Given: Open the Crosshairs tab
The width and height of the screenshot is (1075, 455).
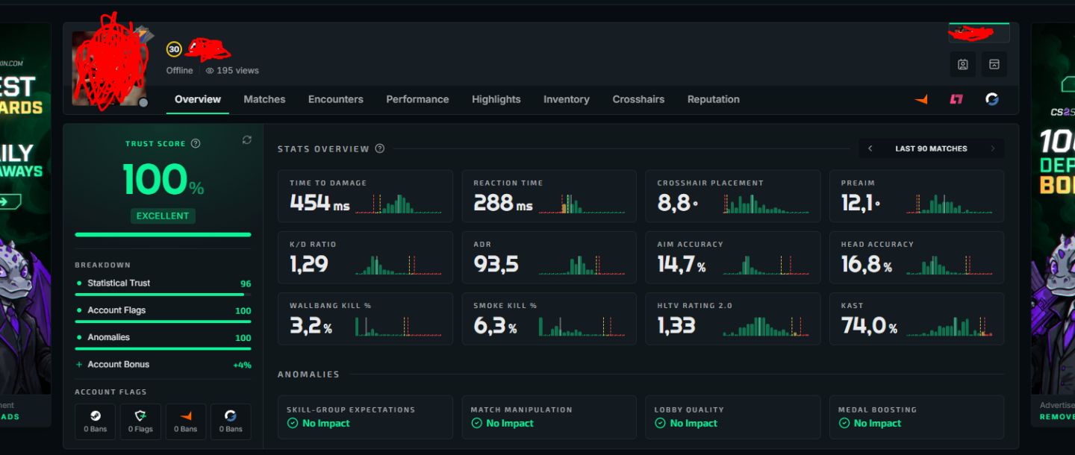Looking at the screenshot, I should [x=638, y=99].
